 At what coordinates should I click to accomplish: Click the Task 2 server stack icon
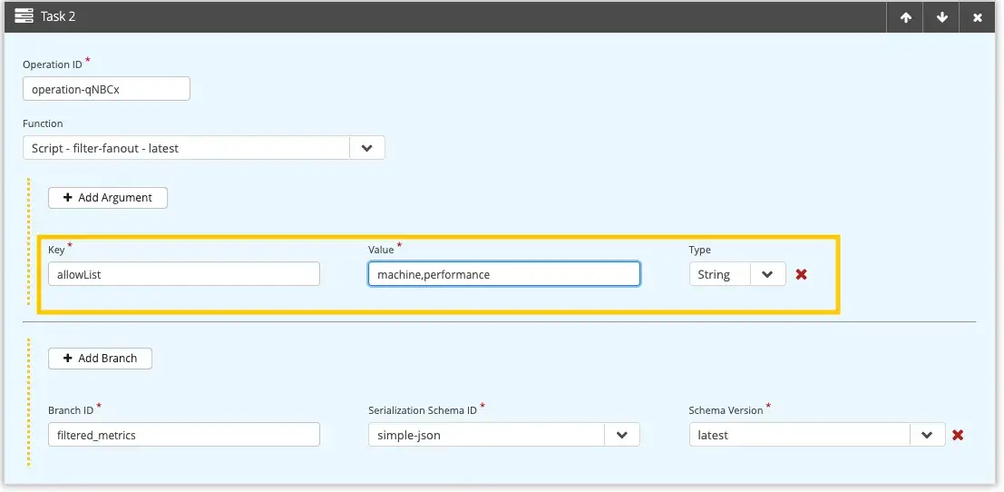[x=24, y=16]
